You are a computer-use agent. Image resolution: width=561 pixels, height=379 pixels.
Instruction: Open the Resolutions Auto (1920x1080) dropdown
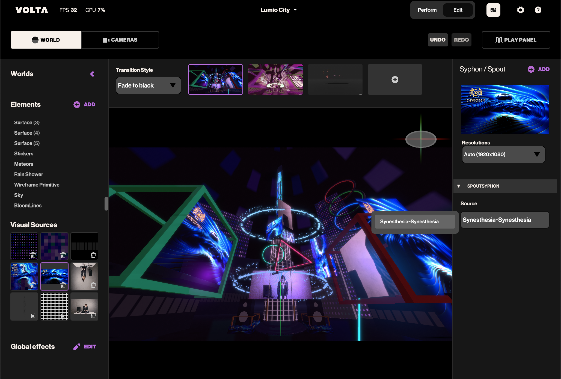503,155
